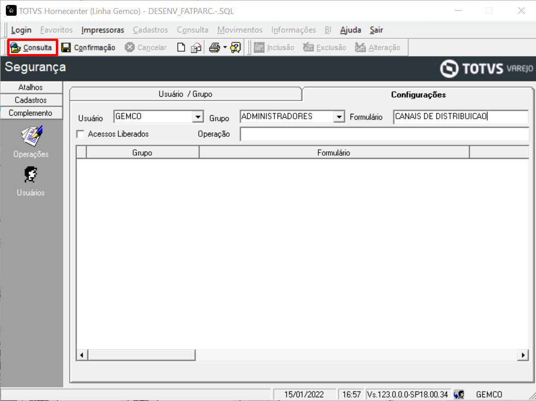Click the properties sheet toolbar icon
This screenshot has height=401, width=536.
tap(196, 47)
